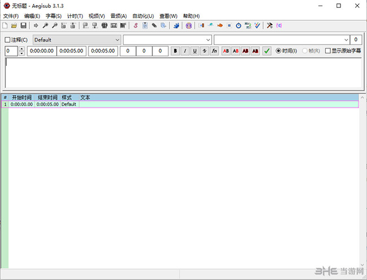This screenshot has width=367, height=280.
Task: Decrease layer number with down arrow
Action: (x=21, y=54)
